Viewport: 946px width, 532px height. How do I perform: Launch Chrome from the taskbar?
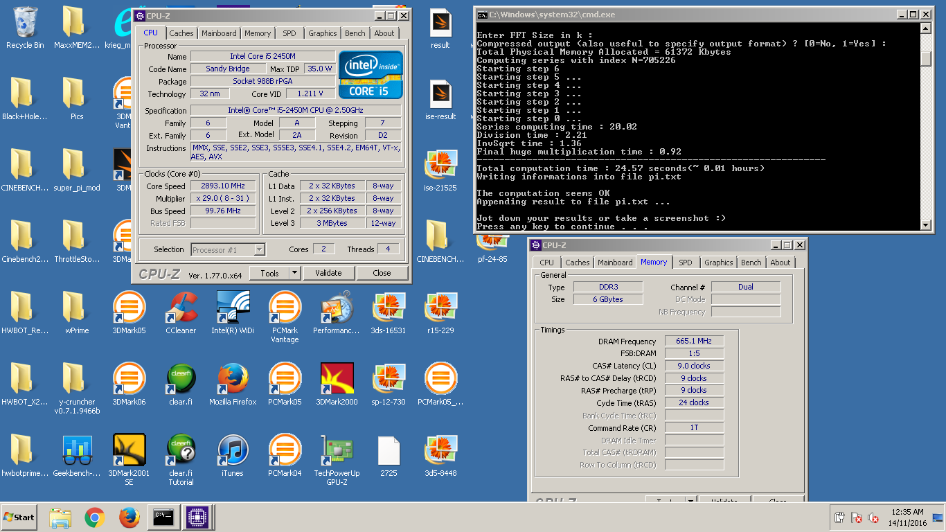[95, 517]
